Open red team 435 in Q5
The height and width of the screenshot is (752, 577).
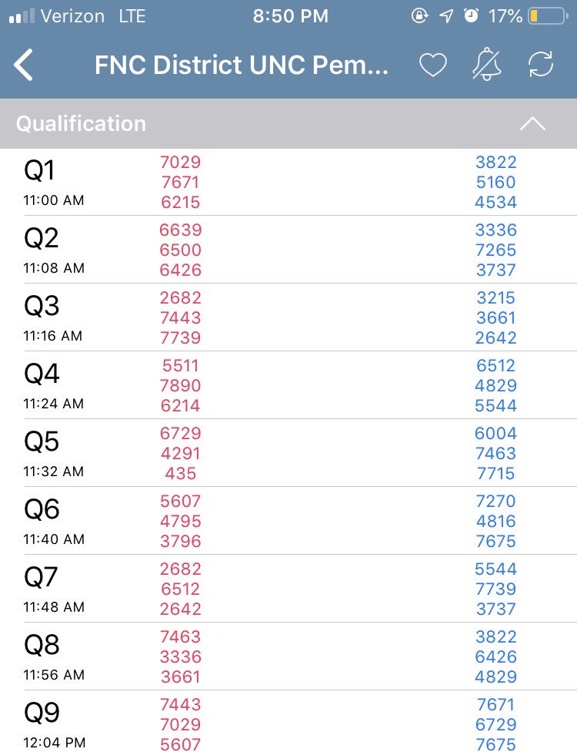(181, 473)
